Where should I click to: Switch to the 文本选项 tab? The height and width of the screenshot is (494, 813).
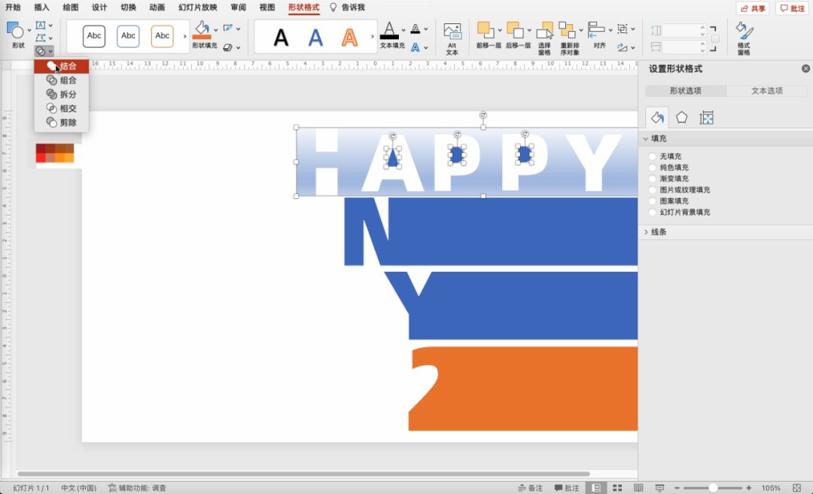click(766, 91)
